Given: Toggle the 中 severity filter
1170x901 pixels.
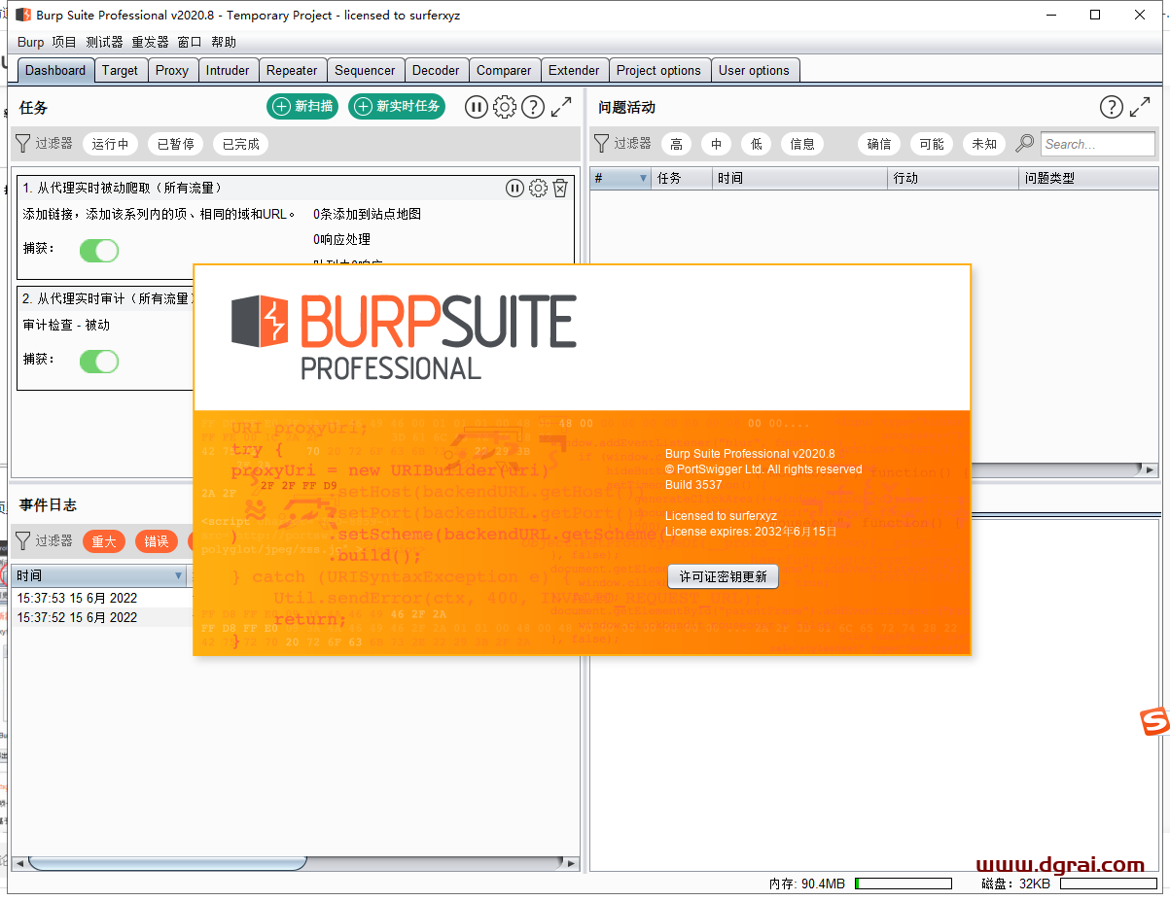Looking at the screenshot, I should pyautogui.click(x=717, y=144).
